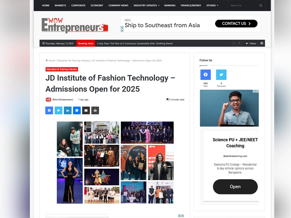Open the Finance/Money menu item
Viewport: 291px width, 218px height.
(x=191, y=5)
